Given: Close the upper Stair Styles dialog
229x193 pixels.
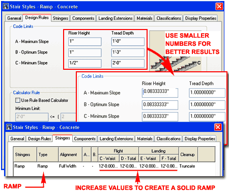Looking at the screenshot, I should 219,7.
